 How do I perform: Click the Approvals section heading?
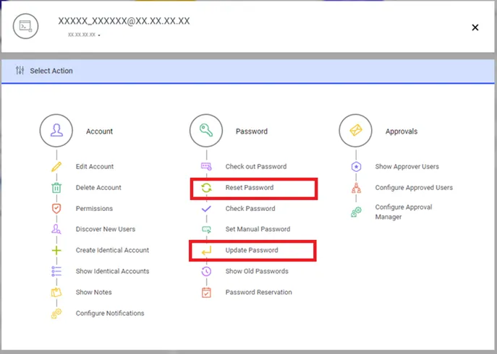(402, 131)
